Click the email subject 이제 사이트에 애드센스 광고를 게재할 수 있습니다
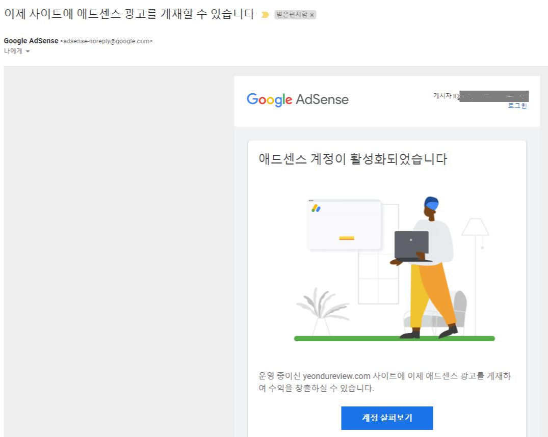This screenshot has height=437, width=548. pyautogui.click(x=129, y=14)
